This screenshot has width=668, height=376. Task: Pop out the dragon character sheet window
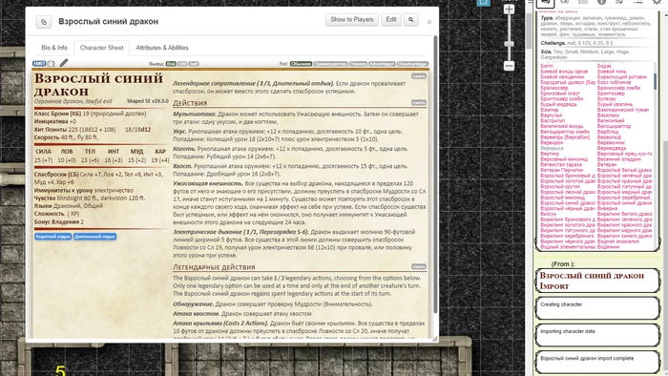pos(44,22)
